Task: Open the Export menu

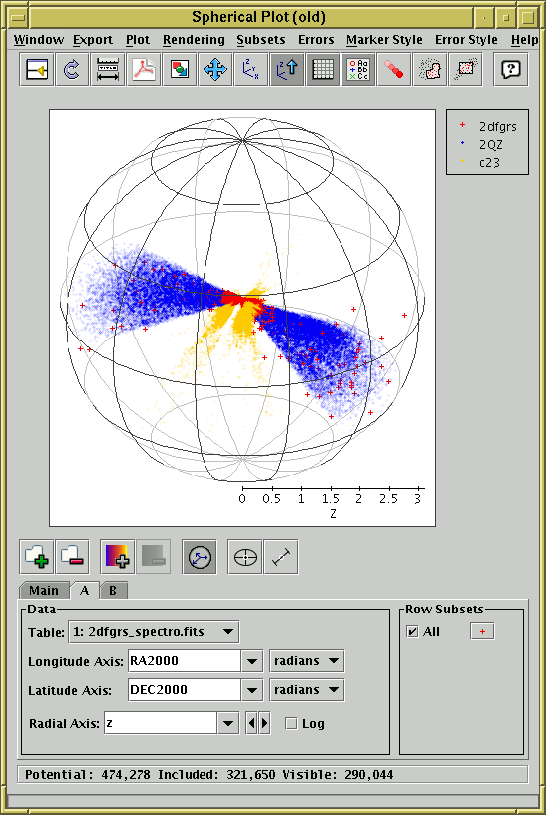Action: 93,40
